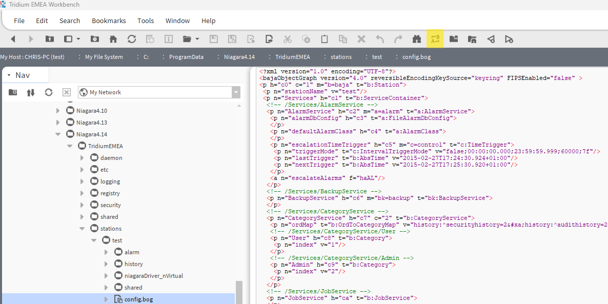Click the Home icon in toolbar
This screenshot has width=608, height=304.
click(113, 39)
